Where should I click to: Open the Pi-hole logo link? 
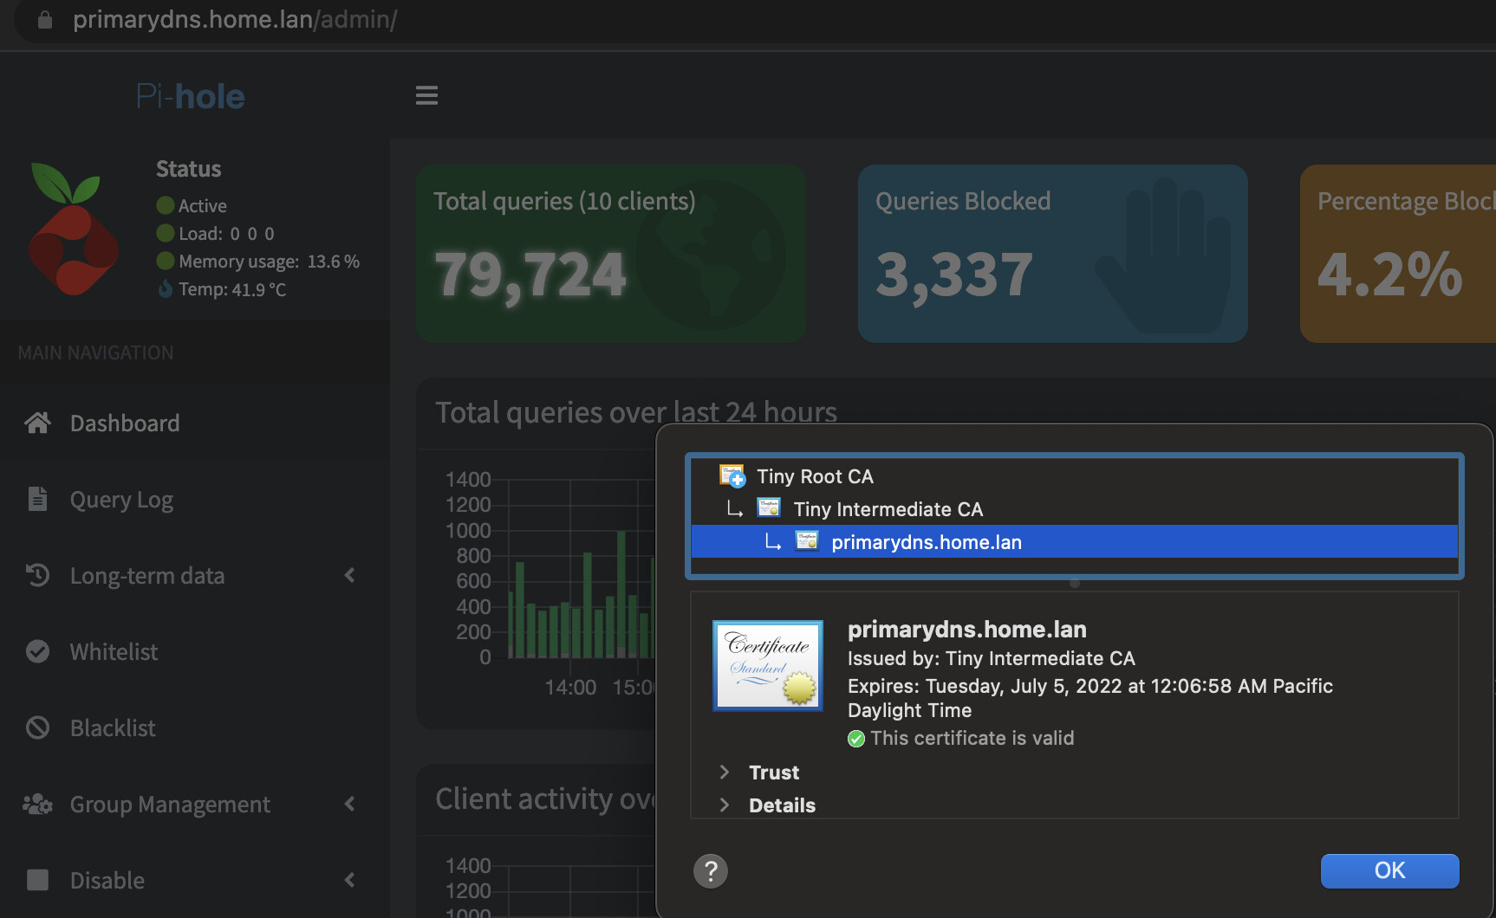click(x=191, y=96)
